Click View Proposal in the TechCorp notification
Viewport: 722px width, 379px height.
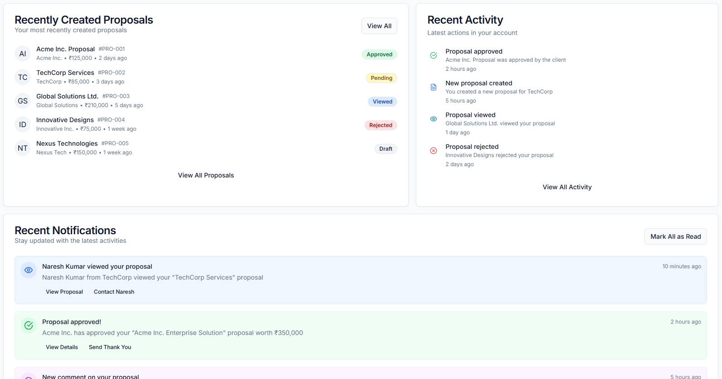pos(64,292)
